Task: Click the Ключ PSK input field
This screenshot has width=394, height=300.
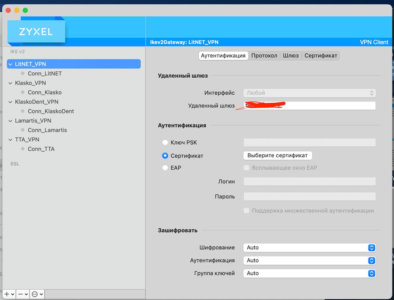Action: (x=309, y=142)
